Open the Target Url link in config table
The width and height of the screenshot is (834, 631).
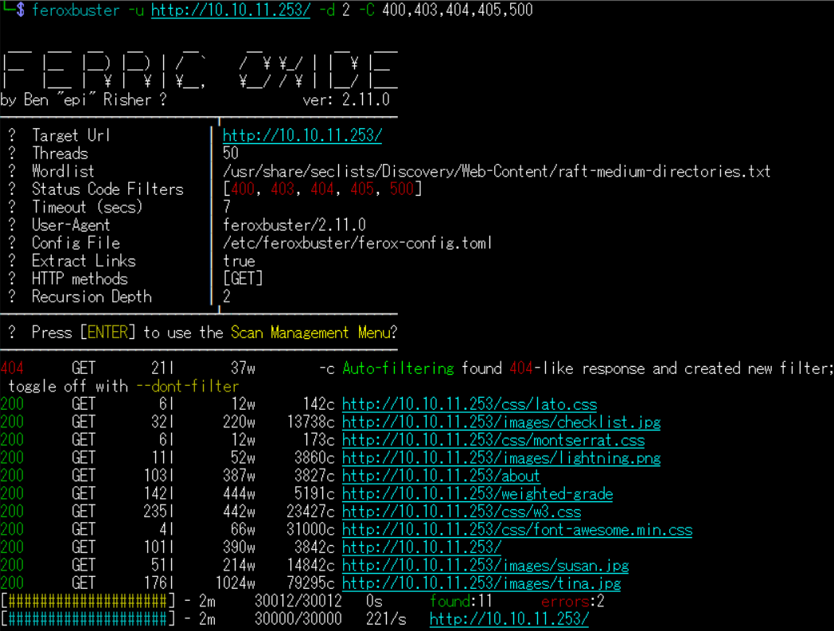302,135
